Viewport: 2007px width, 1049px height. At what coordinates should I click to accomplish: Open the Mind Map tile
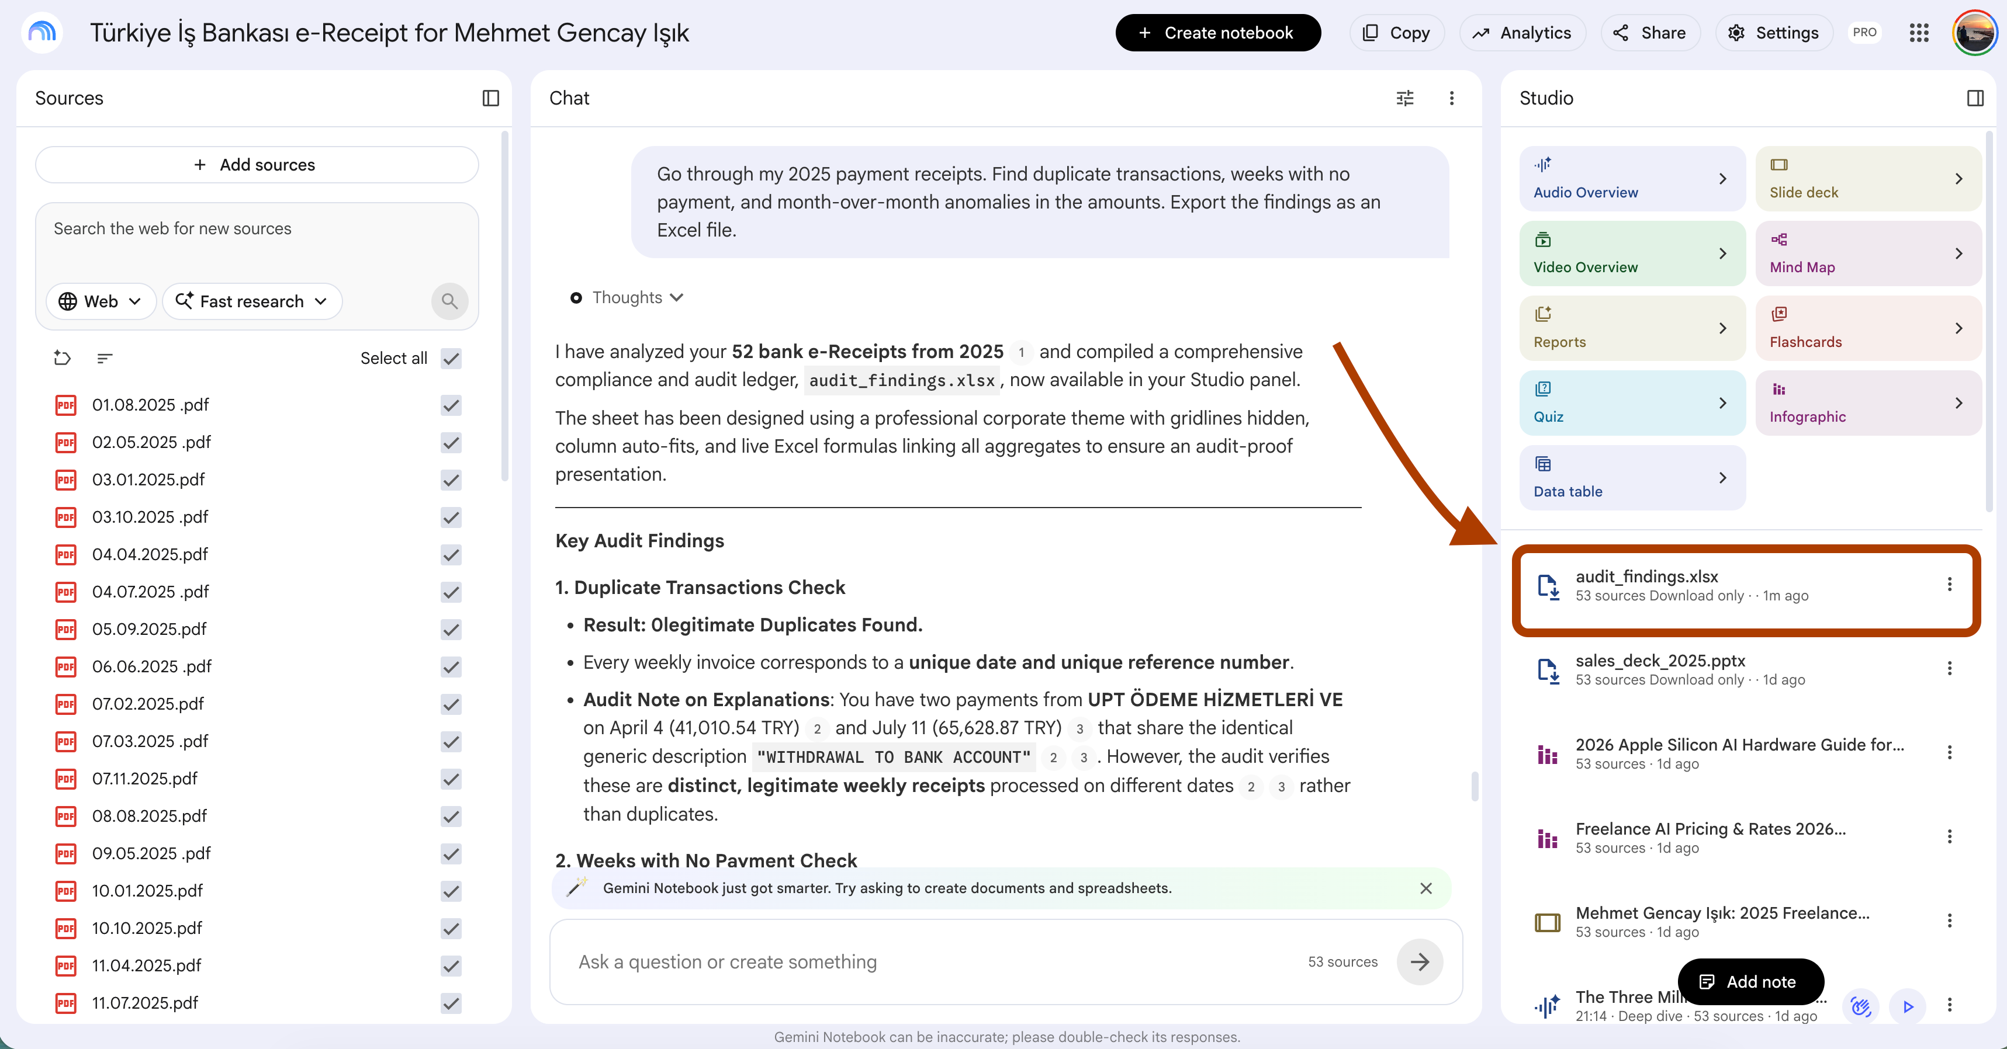(x=1867, y=253)
